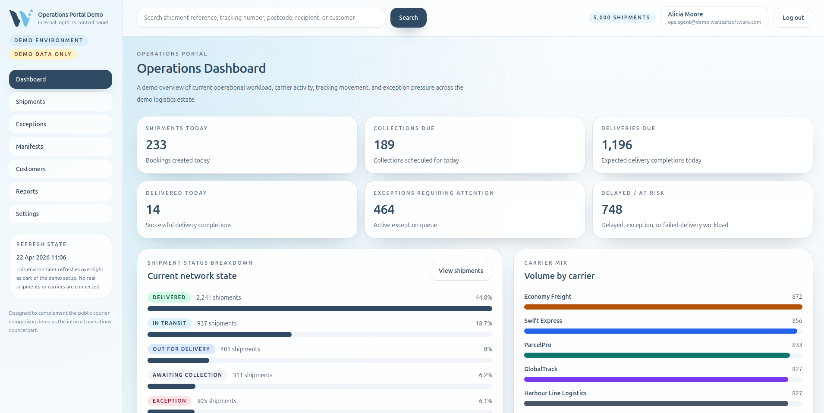Open Settings from the sidebar
This screenshot has width=824, height=413.
click(60, 214)
